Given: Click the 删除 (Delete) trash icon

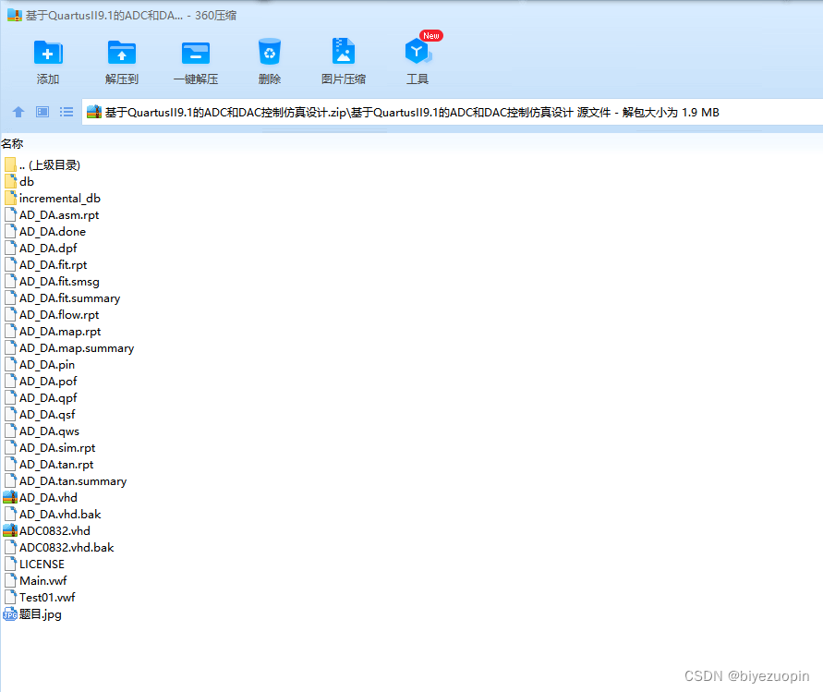Looking at the screenshot, I should click(x=270, y=52).
